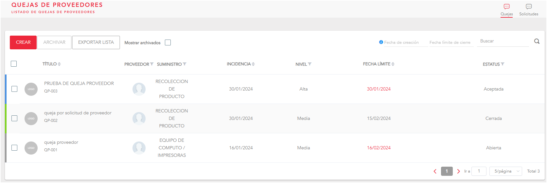Screen dimensions: 547x183
Task: Sort by Incidencia column arrows
Action: coord(253,64)
